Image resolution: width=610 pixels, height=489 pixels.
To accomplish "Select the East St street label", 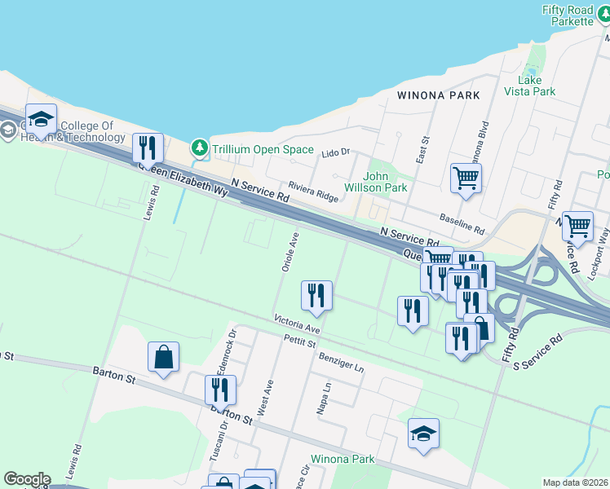I will coord(422,150).
